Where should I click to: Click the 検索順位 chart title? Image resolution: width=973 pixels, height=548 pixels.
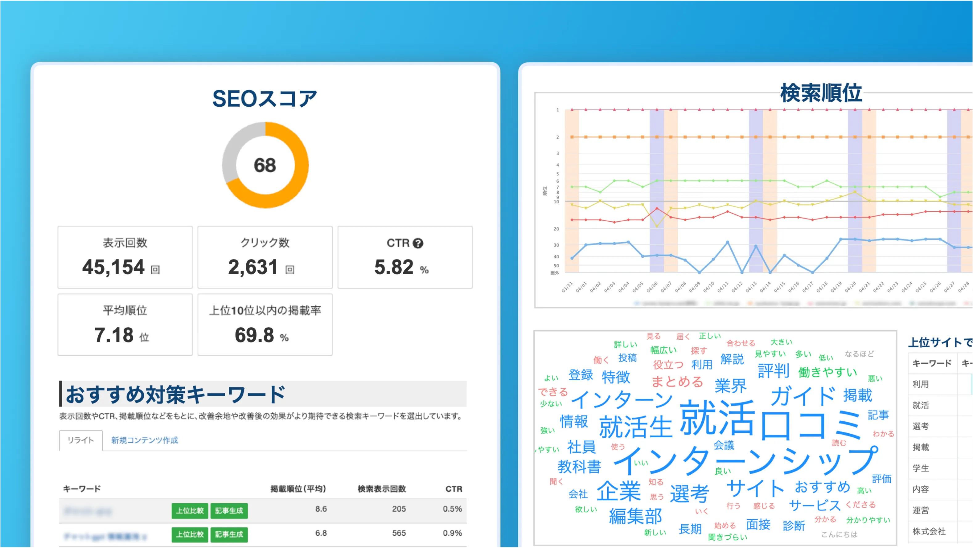tap(821, 93)
